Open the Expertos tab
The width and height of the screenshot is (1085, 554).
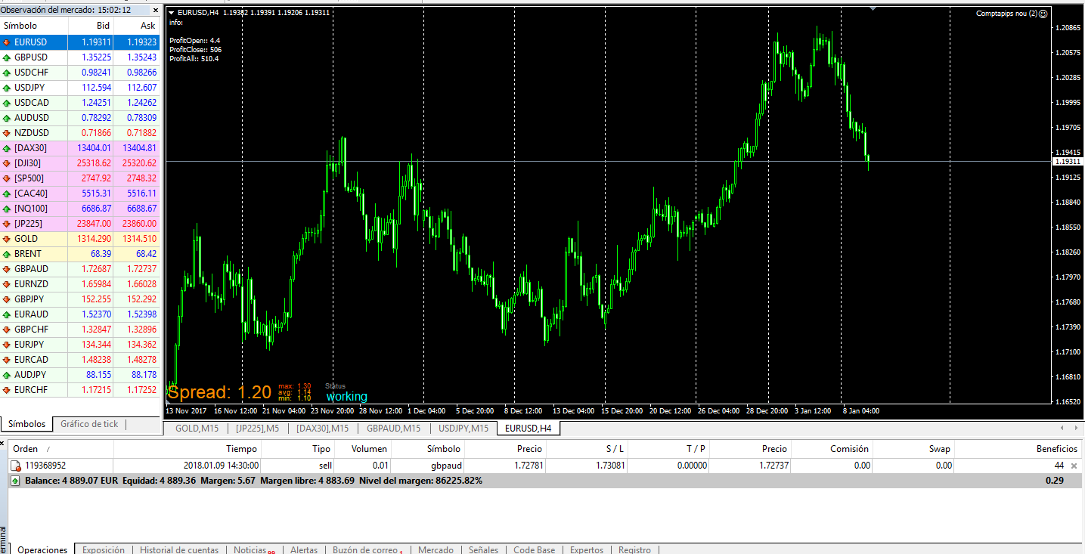587,549
